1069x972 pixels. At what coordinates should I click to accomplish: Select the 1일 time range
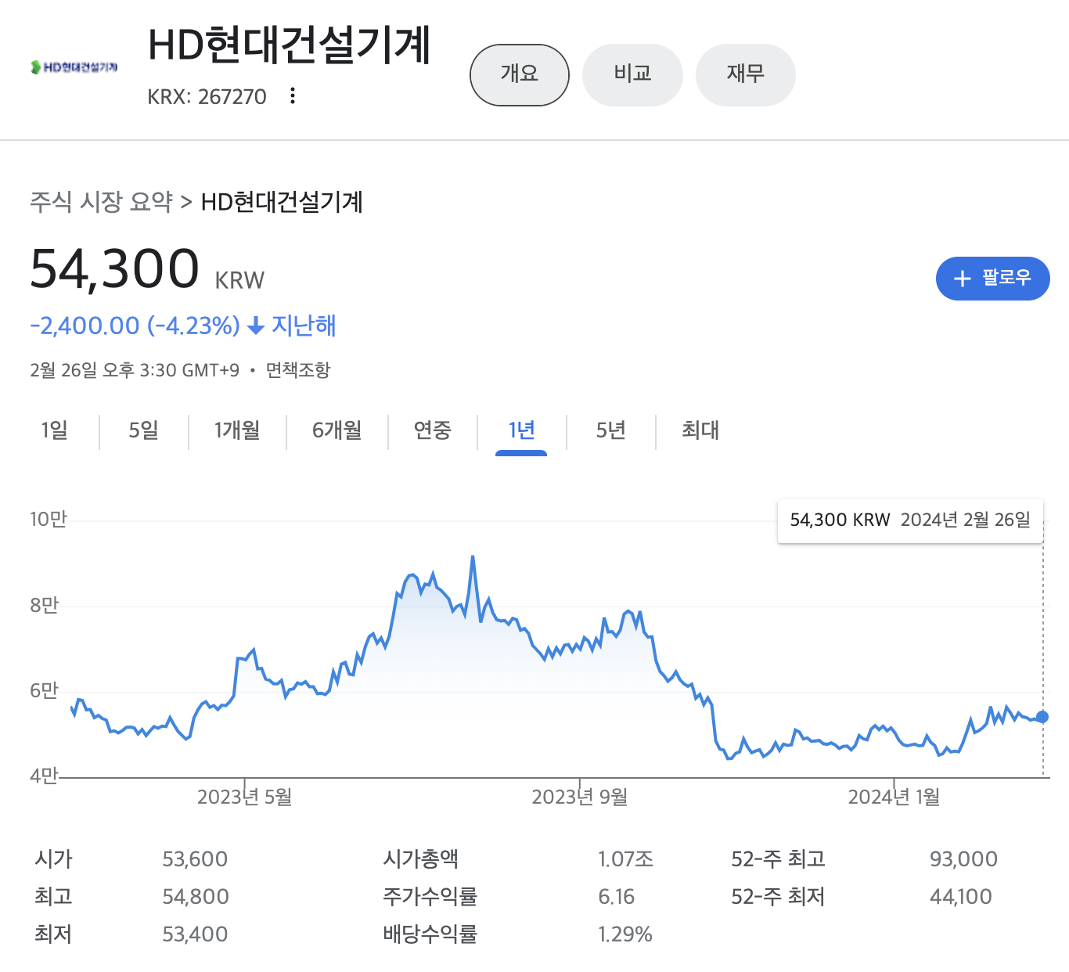[55, 430]
